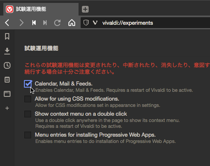
Task: Click Menu entries for installing Progressive Web Apps label
Action: [95, 135]
